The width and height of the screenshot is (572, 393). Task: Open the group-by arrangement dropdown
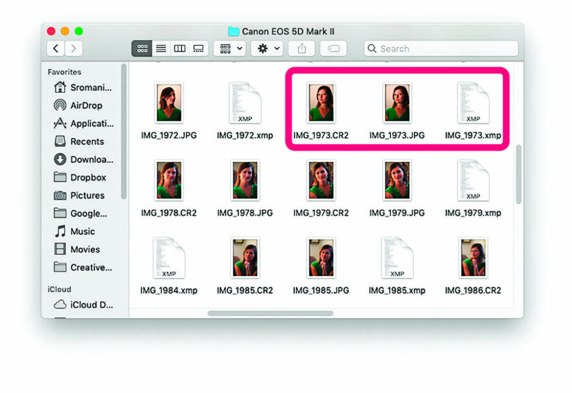230,49
